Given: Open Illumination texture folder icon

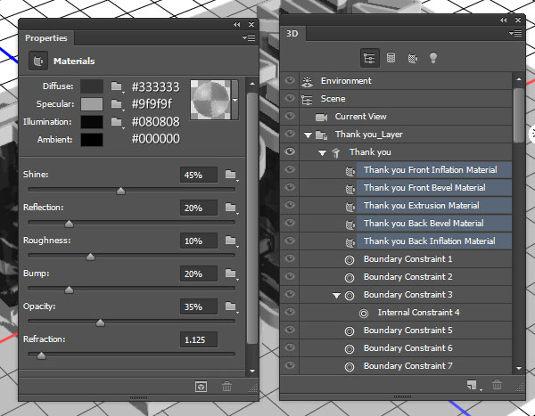Looking at the screenshot, I should point(117,122).
